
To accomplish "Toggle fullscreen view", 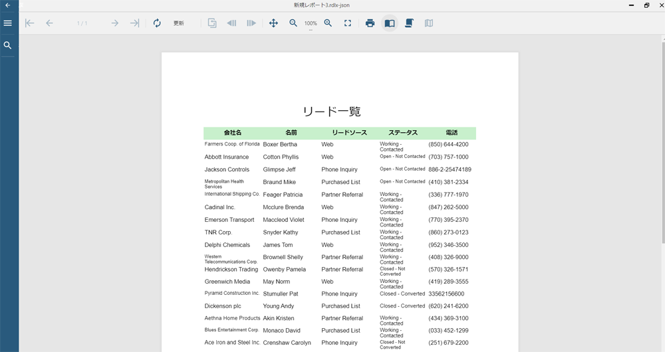I will [x=347, y=23].
